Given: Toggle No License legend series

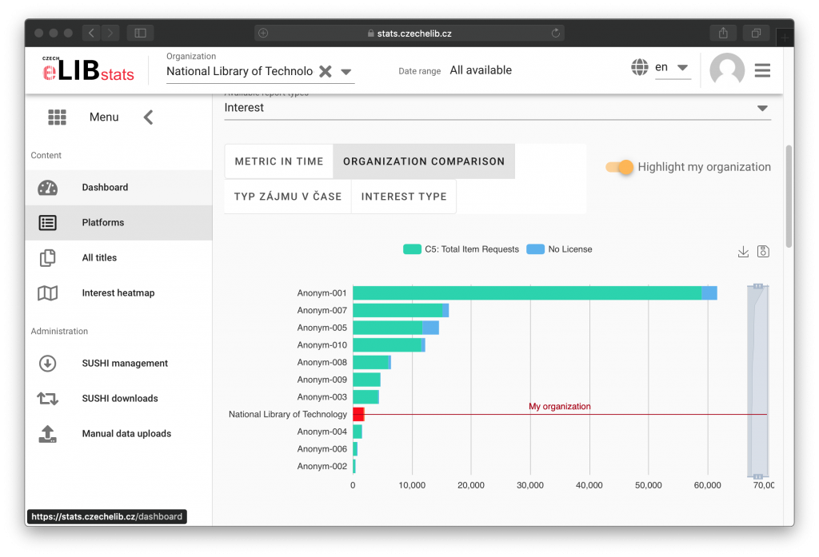Looking at the screenshot, I should pyautogui.click(x=559, y=249).
